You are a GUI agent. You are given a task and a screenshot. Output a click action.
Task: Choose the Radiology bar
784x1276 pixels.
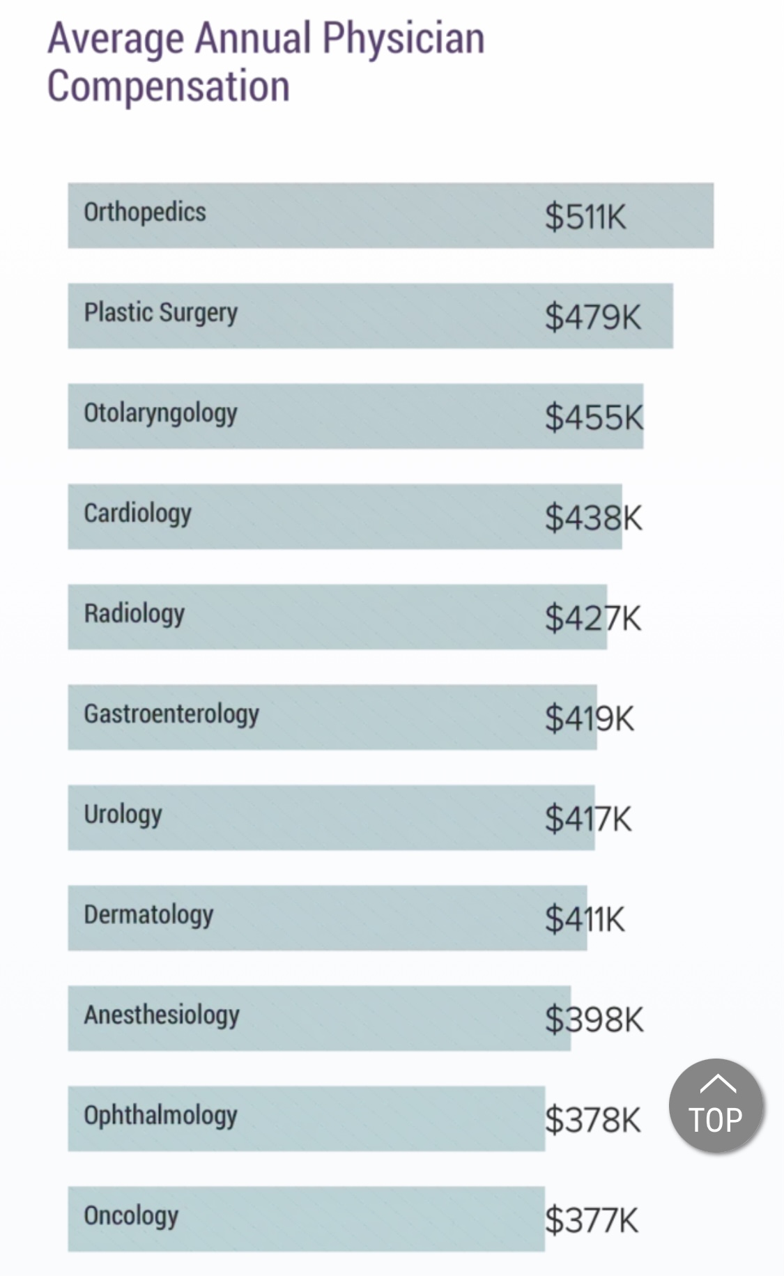coord(337,617)
